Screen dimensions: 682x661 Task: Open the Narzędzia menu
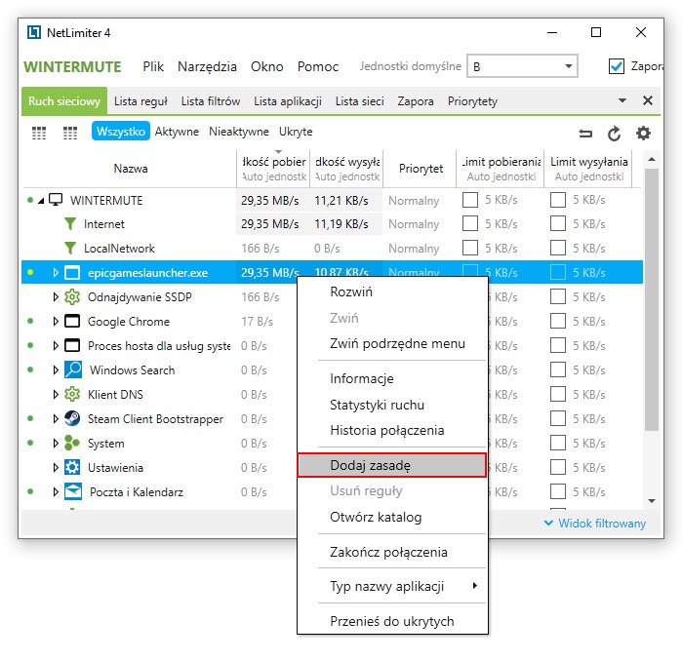207,66
